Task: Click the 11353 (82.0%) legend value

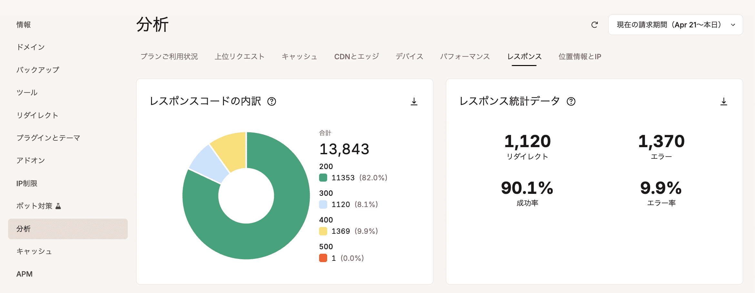Action: (359, 178)
